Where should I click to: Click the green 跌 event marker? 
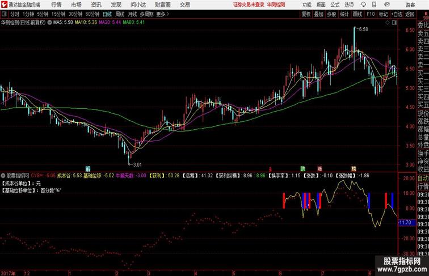coord(302,169)
